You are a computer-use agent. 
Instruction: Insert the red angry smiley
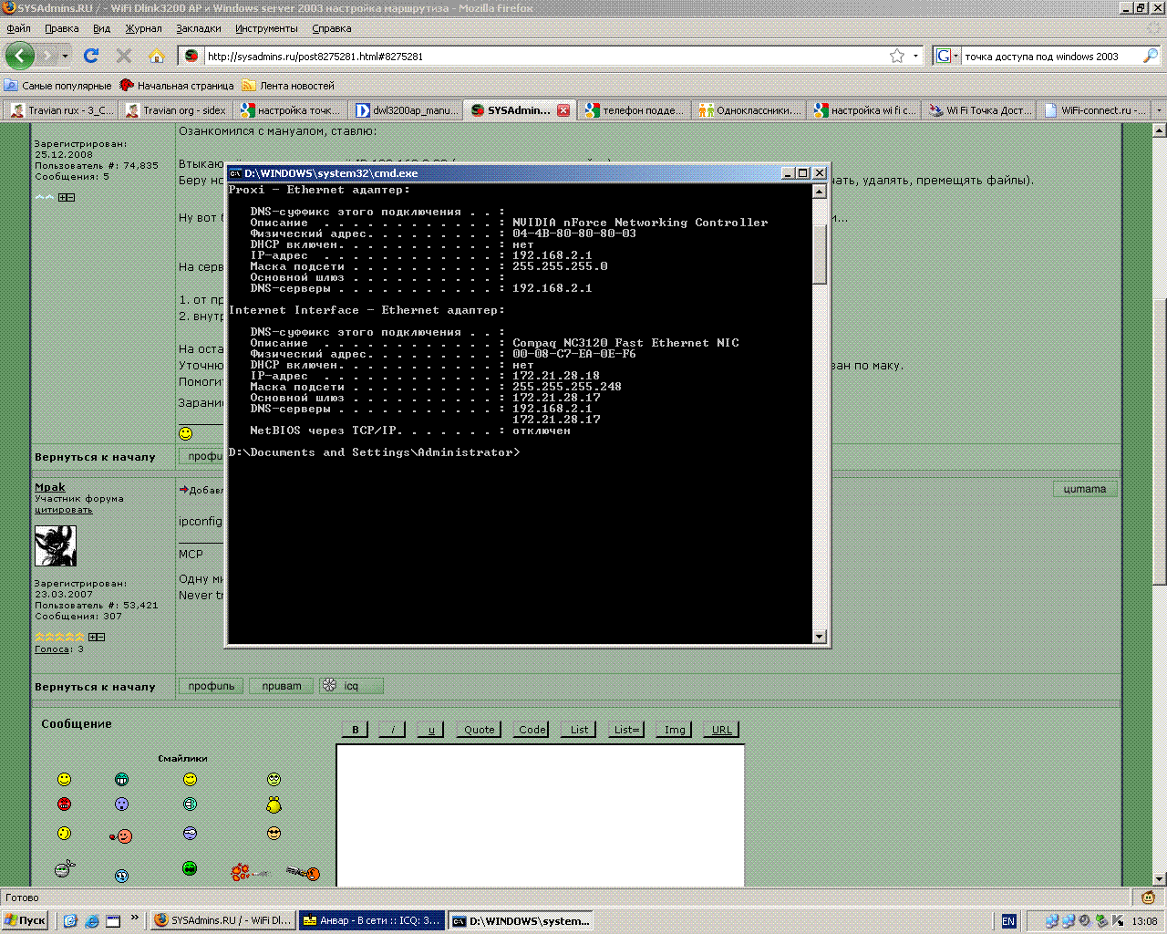pyautogui.click(x=64, y=804)
